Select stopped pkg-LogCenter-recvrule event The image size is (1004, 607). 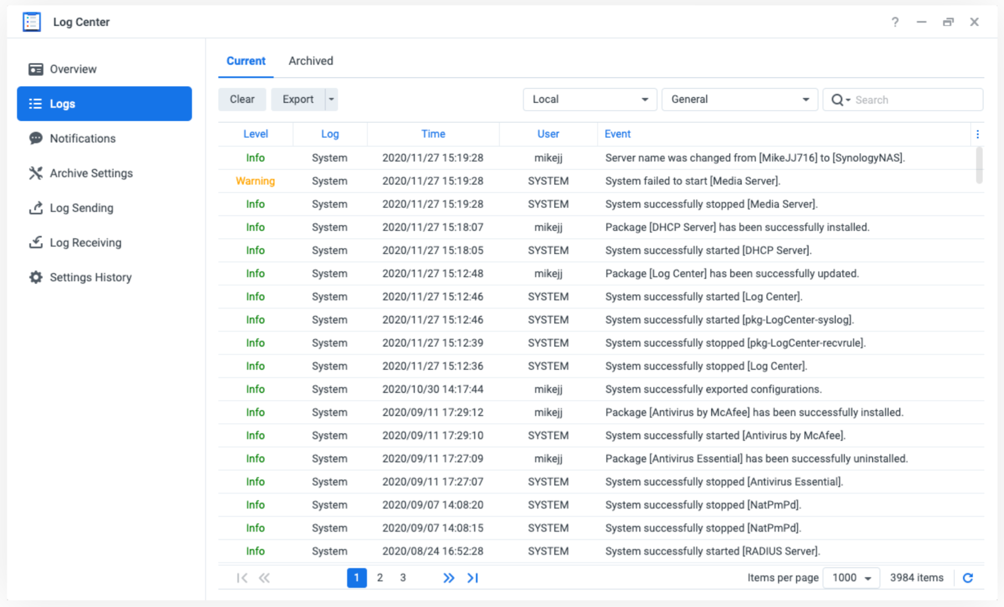click(x=735, y=343)
